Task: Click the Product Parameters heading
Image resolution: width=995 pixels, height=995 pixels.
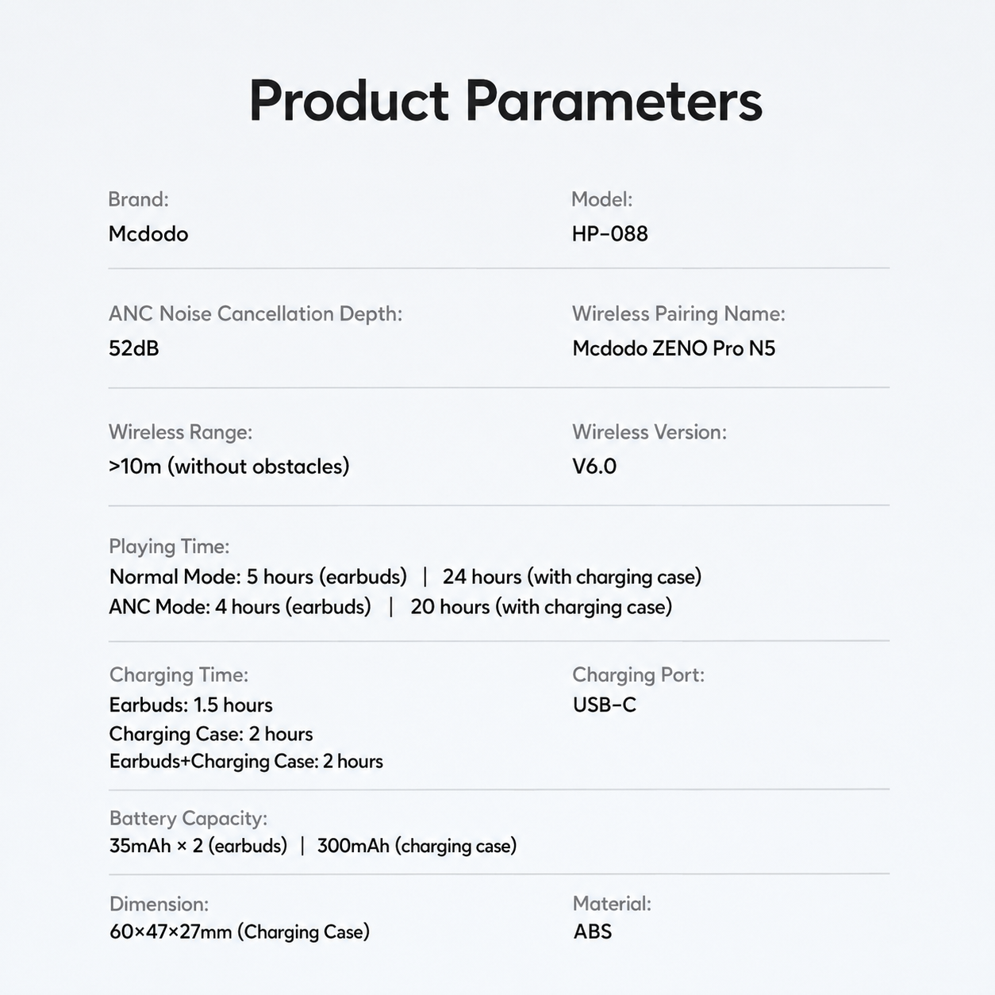Action: click(505, 102)
